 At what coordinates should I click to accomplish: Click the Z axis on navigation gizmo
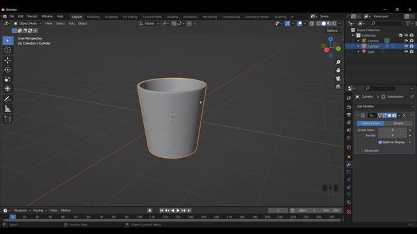point(330,39)
